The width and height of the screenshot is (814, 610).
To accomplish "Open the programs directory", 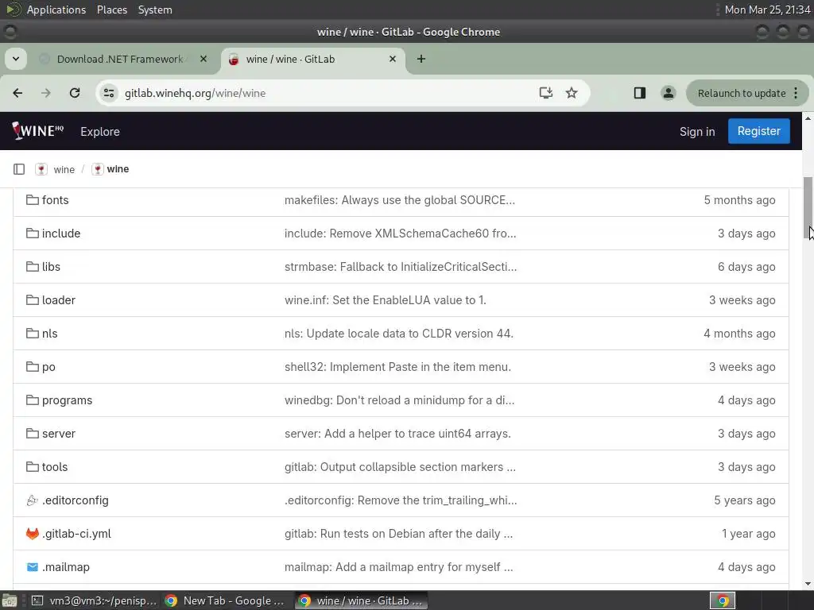I will tap(67, 400).
